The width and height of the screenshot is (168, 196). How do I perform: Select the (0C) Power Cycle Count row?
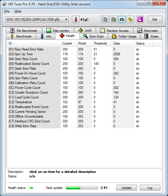[80, 88]
